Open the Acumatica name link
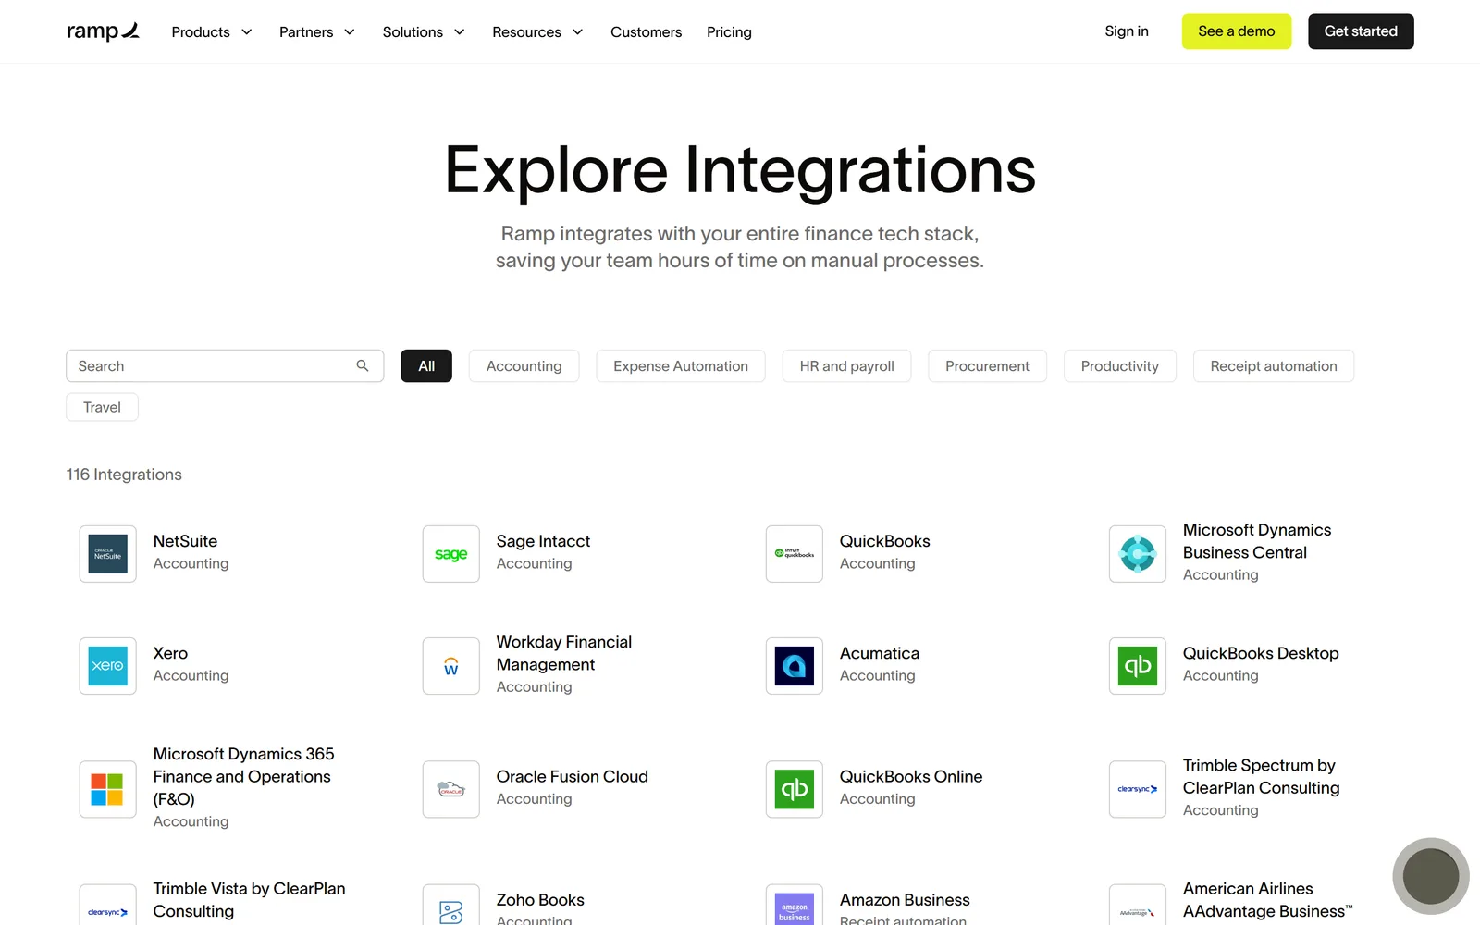 (x=879, y=653)
